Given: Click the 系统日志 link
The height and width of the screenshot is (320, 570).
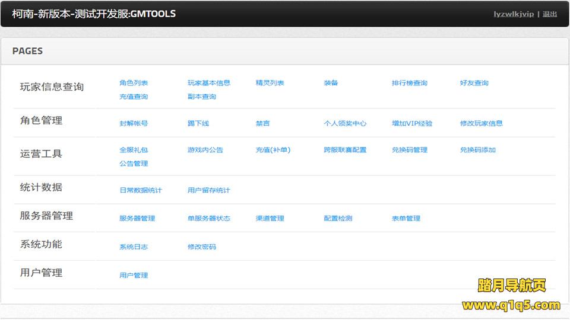Looking at the screenshot, I should [x=134, y=247].
